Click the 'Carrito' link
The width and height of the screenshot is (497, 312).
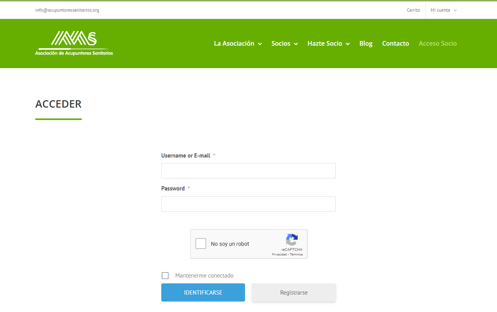413,10
